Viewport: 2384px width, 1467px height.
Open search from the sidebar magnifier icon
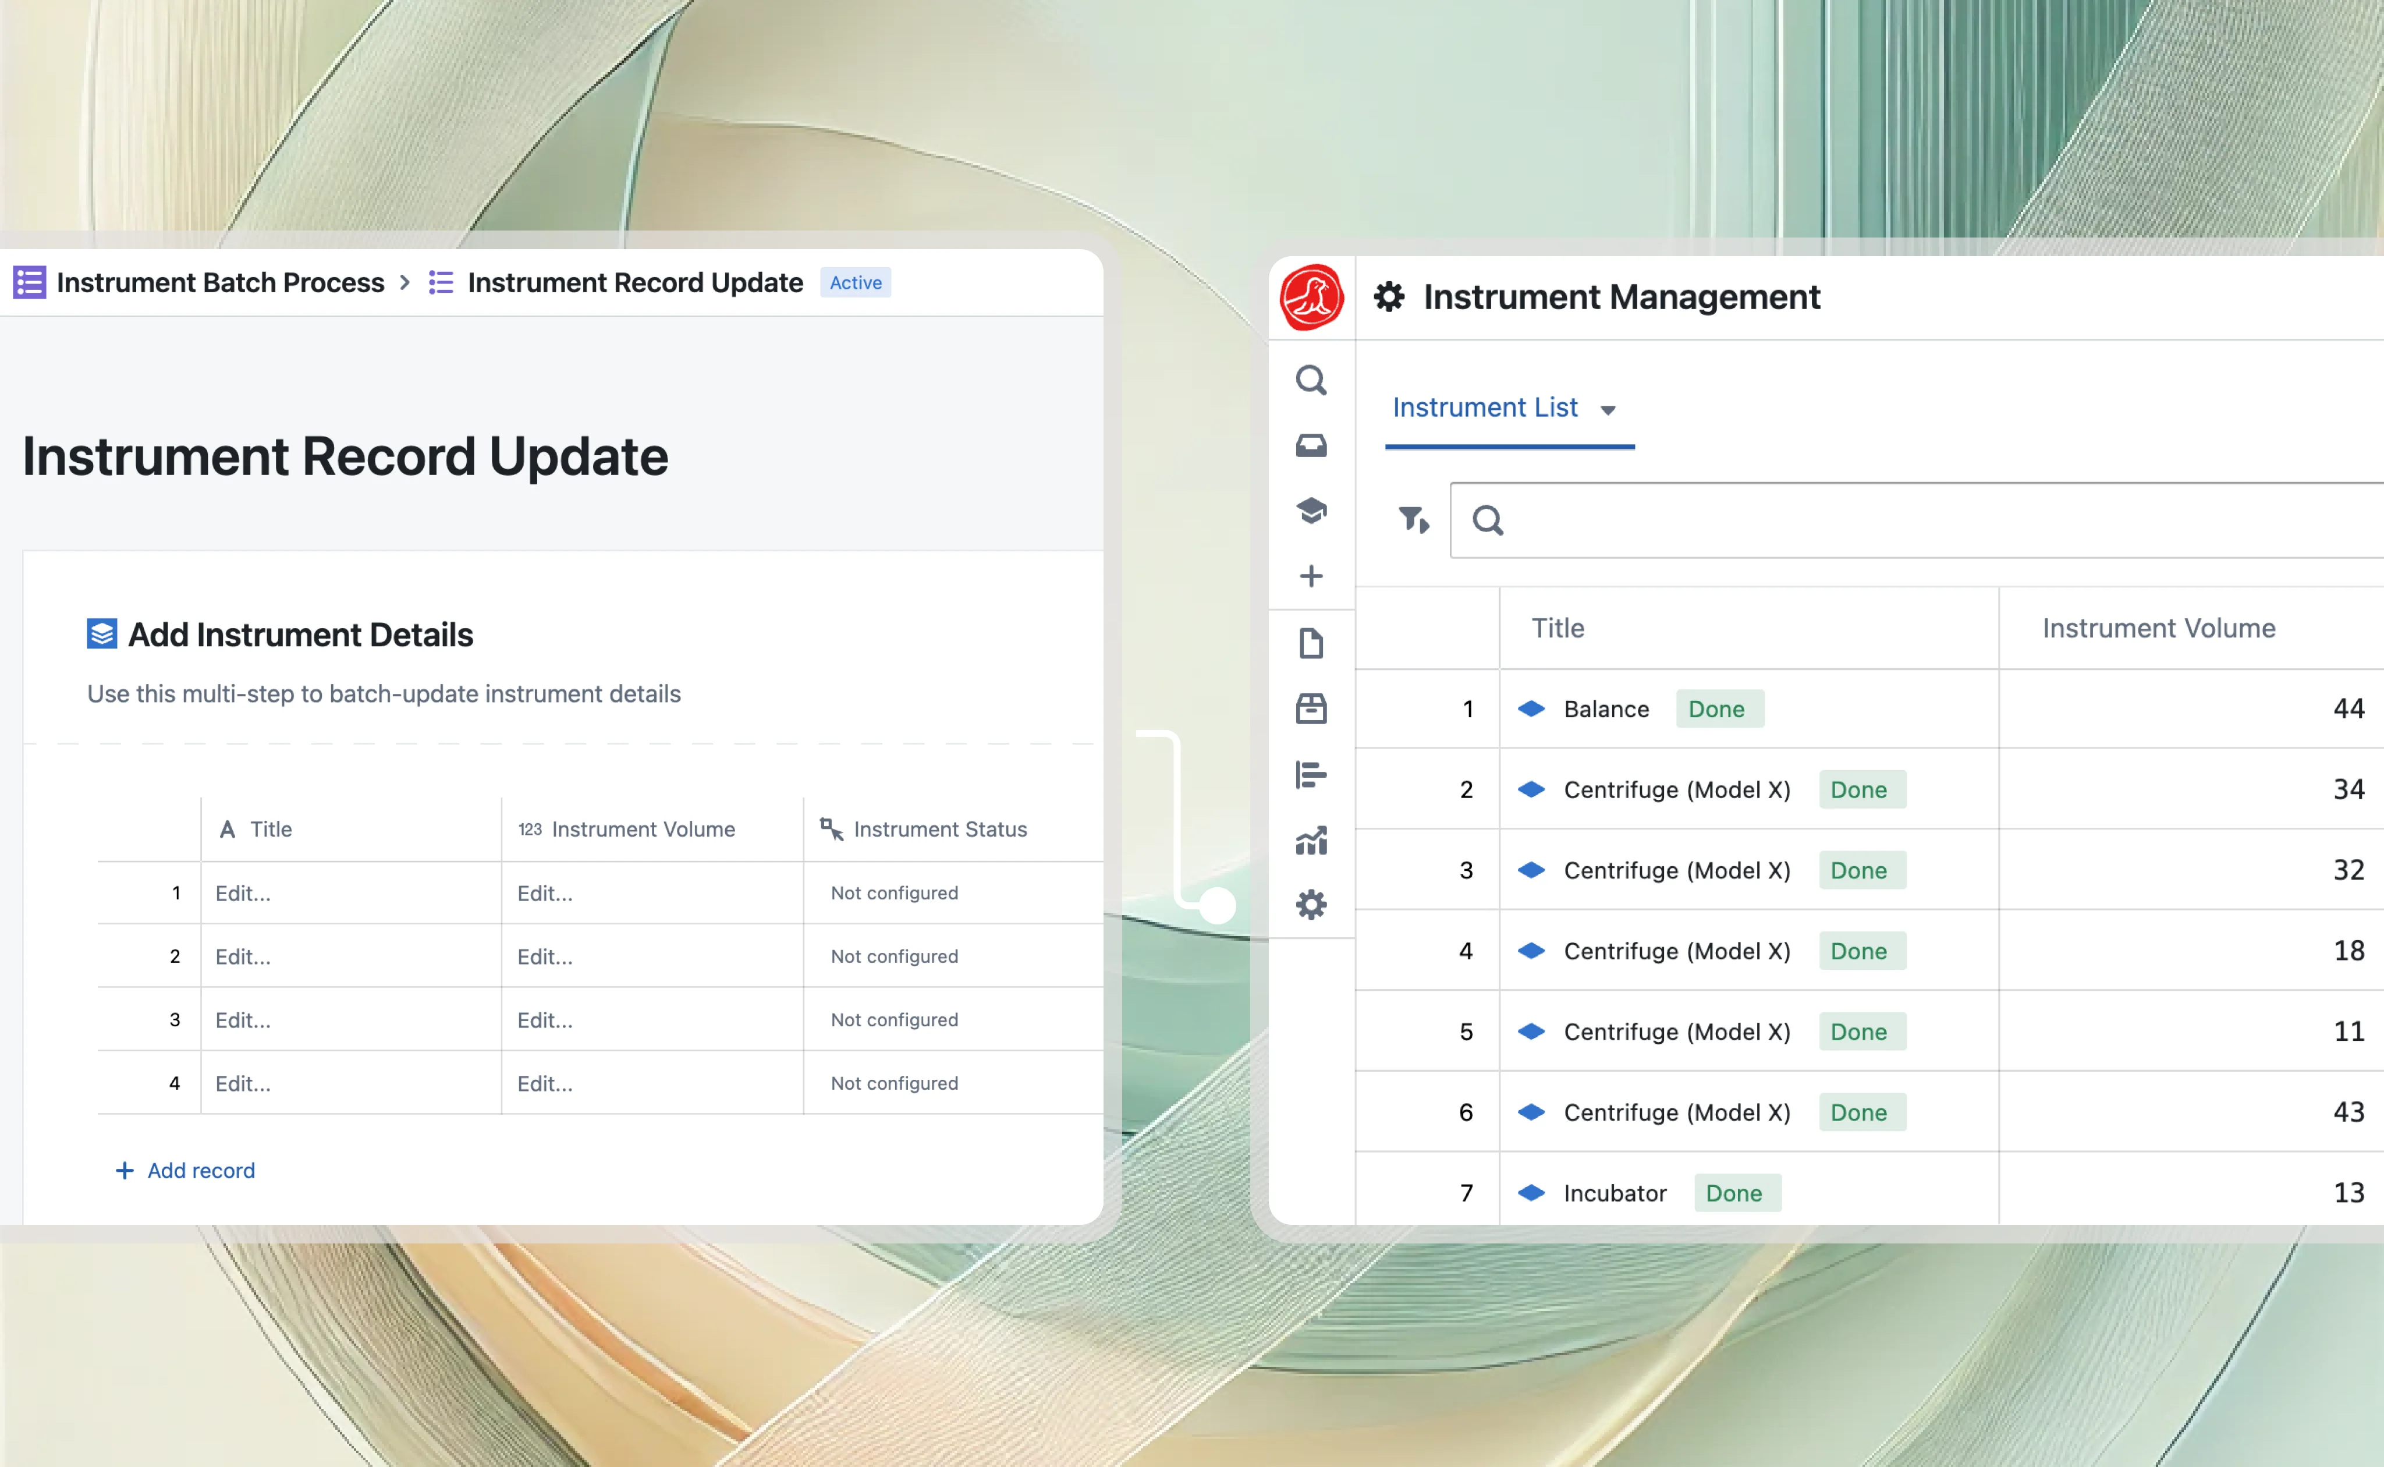click(1311, 380)
